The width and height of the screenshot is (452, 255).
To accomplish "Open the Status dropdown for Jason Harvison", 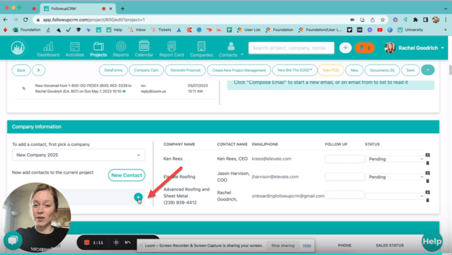I will pyautogui.click(x=395, y=177).
